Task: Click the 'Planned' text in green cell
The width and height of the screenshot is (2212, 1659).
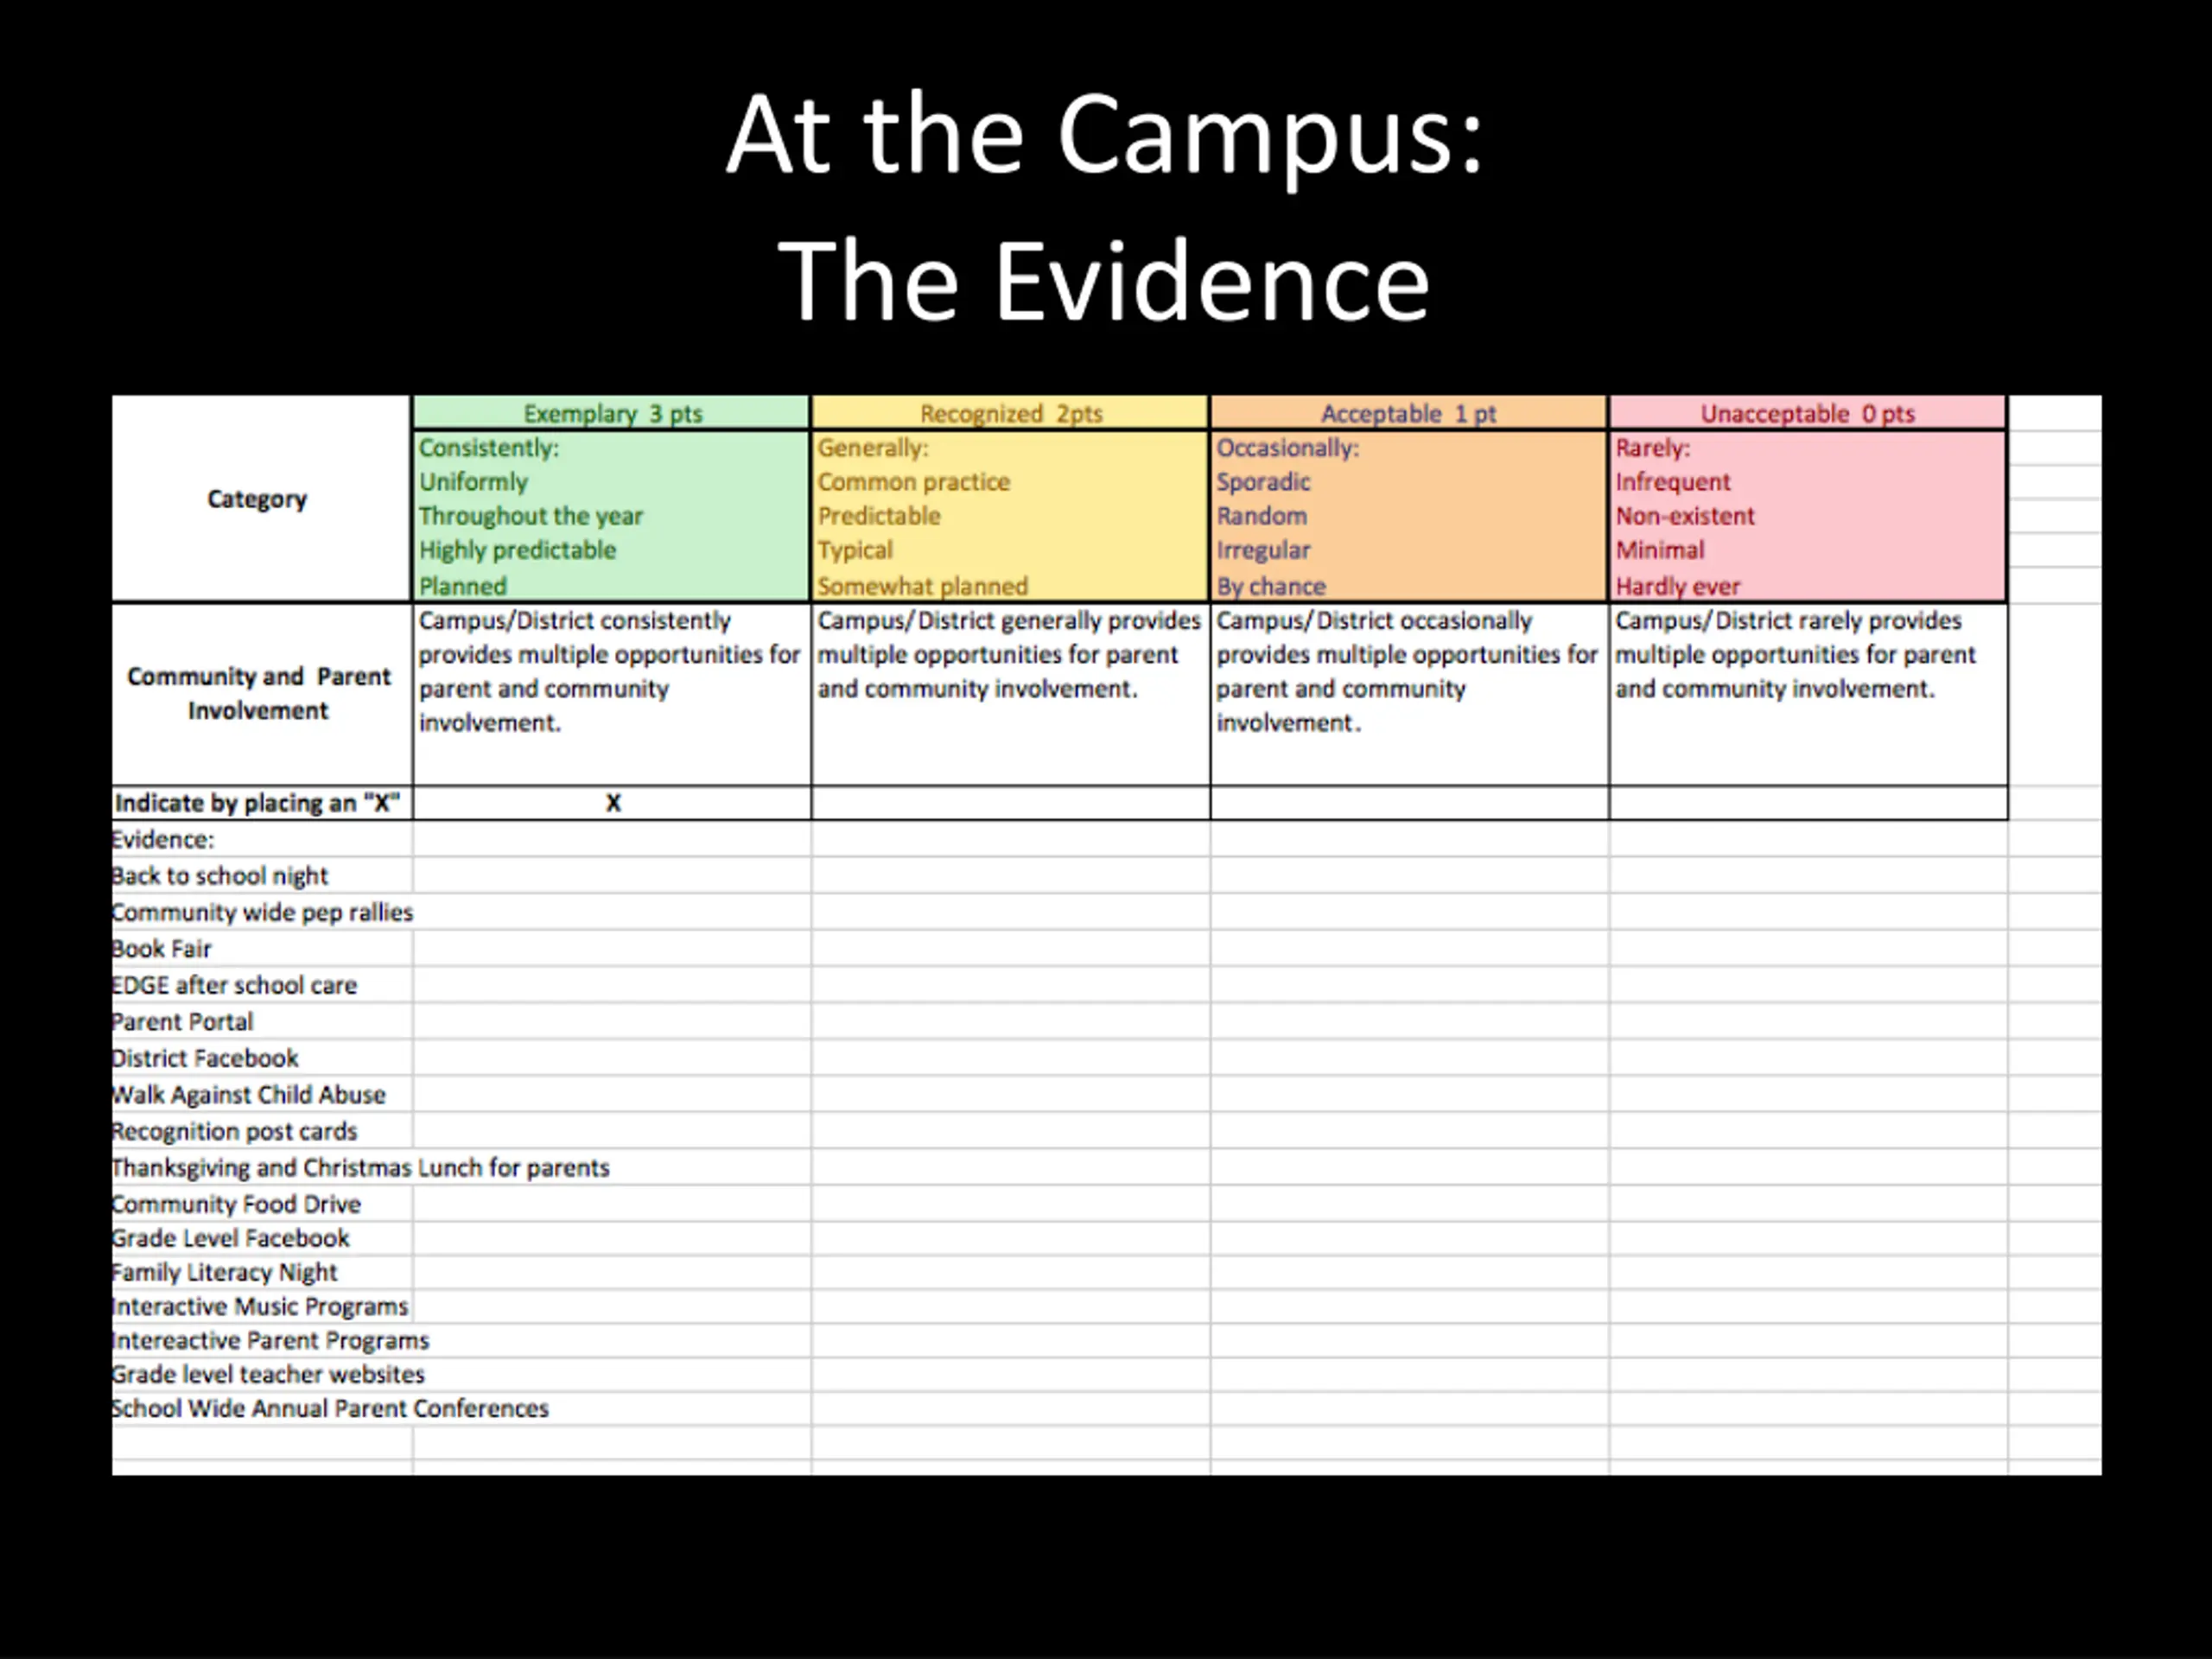Action: point(462,586)
